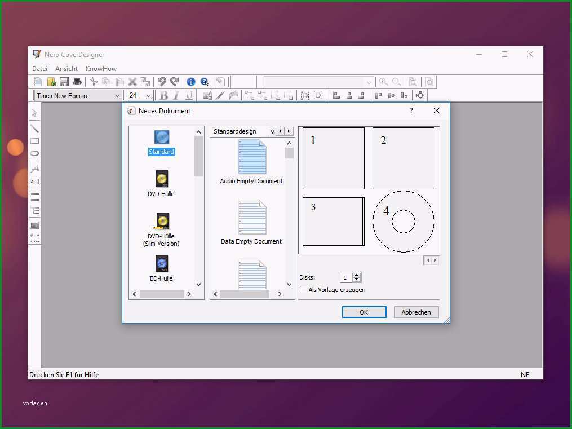This screenshot has height=429, width=572.
Task: Click the zoom in magnifier icon
Action: coord(383,82)
